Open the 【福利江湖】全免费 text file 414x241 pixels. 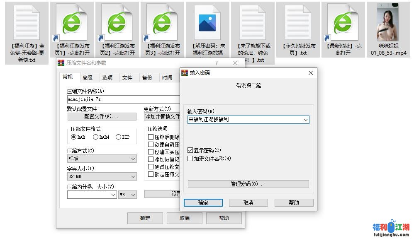(26, 23)
